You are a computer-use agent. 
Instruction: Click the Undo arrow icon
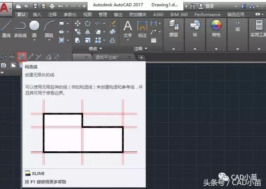click(60, 7)
